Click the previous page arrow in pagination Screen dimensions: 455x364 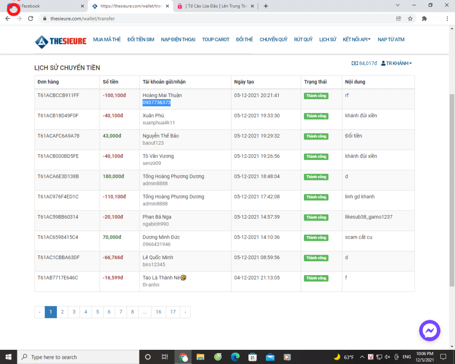[40, 312]
